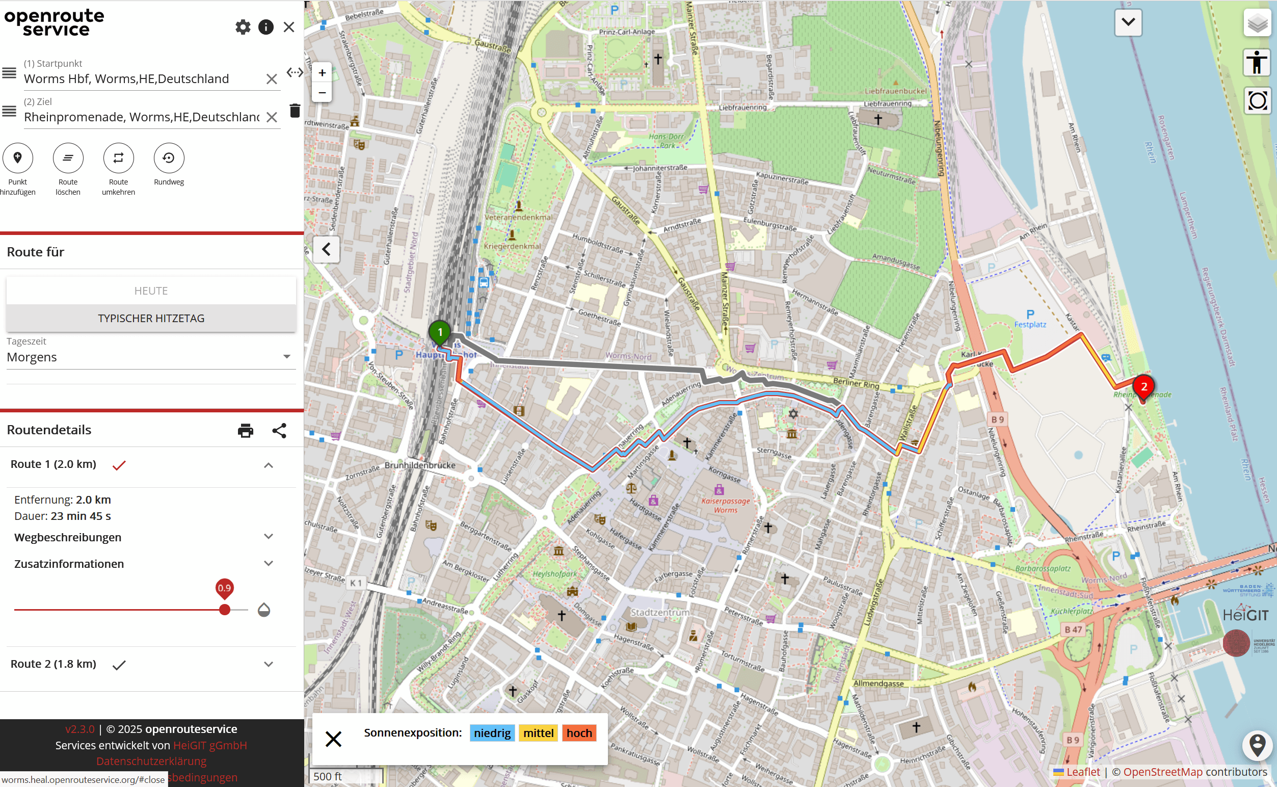Click the hoch legend swatch
This screenshot has height=787, width=1277.
tap(579, 733)
